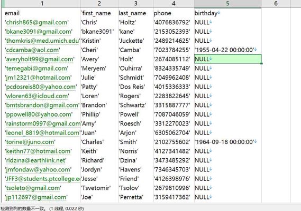Select the green highlighted NULL cell for Avery

point(227,59)
